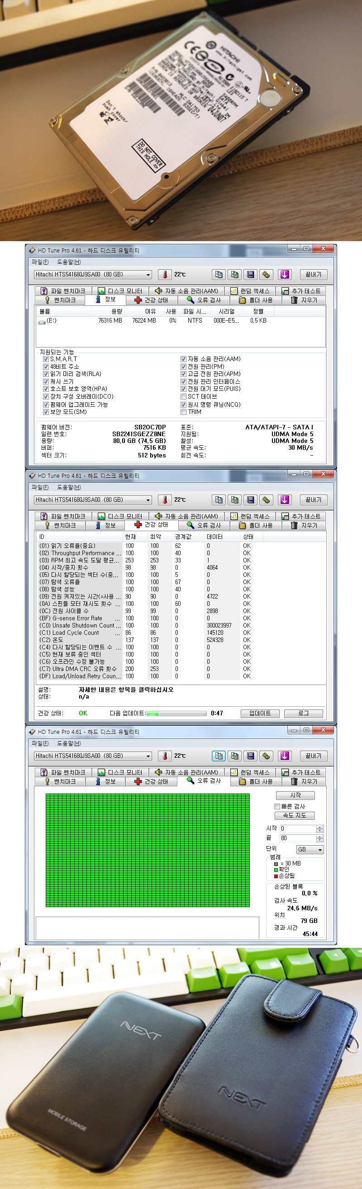Click the highlighted copy-info icon in the 오류 검사 window

(x=219, y=756)
